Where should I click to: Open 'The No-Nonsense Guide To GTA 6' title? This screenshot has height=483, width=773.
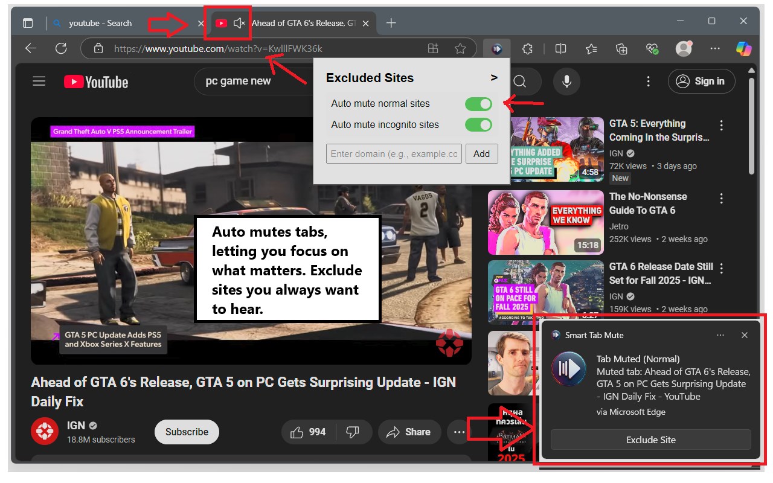click(648, 203)
